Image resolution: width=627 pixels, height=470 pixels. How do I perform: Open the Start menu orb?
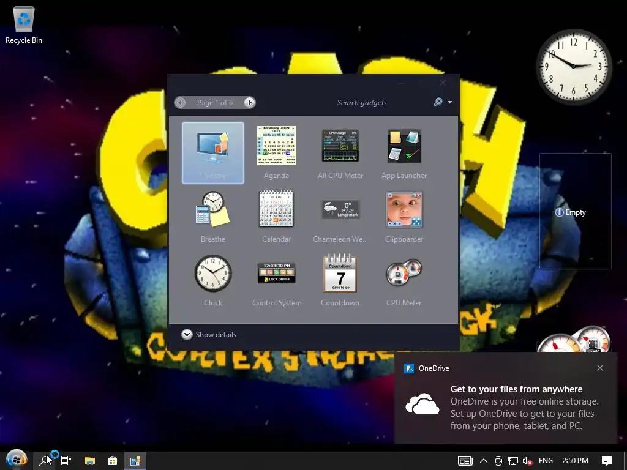pyautogui.click(x=17, y=460)
